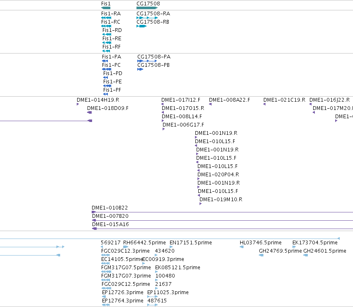Click the CG17508-RB transcript glyph
Screen dimensions: 353x307
(141, 26)
